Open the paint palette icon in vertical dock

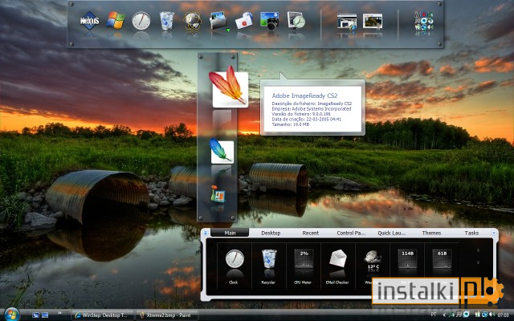218,194
